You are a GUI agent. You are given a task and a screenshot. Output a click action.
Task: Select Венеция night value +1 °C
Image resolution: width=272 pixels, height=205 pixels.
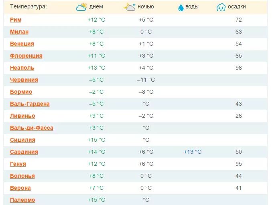coord(146,44)
